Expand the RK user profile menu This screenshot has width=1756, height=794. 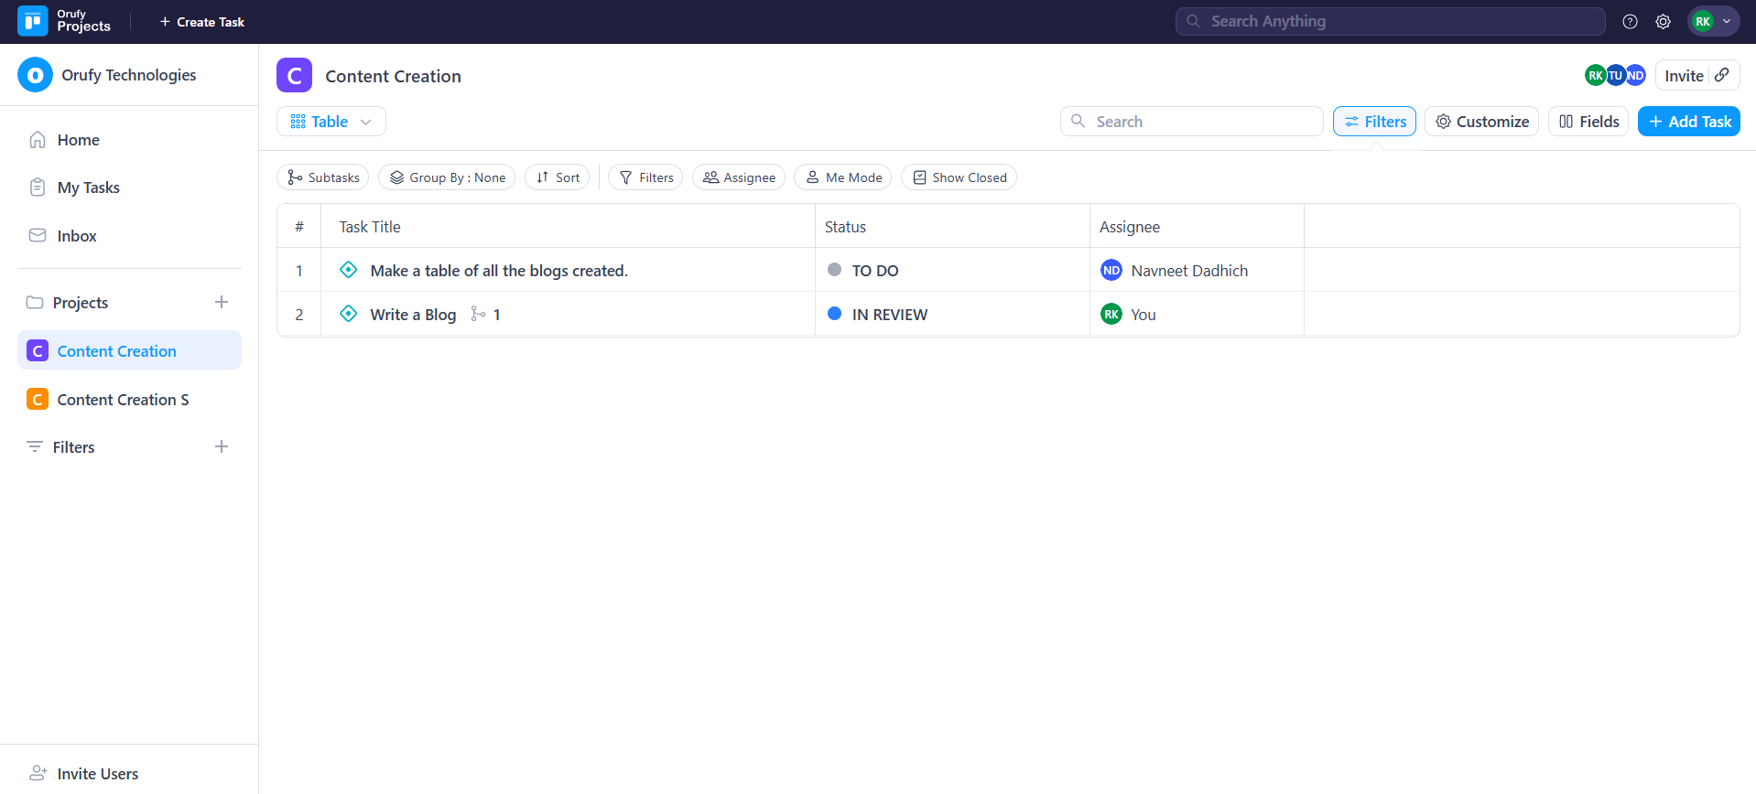1713,22
